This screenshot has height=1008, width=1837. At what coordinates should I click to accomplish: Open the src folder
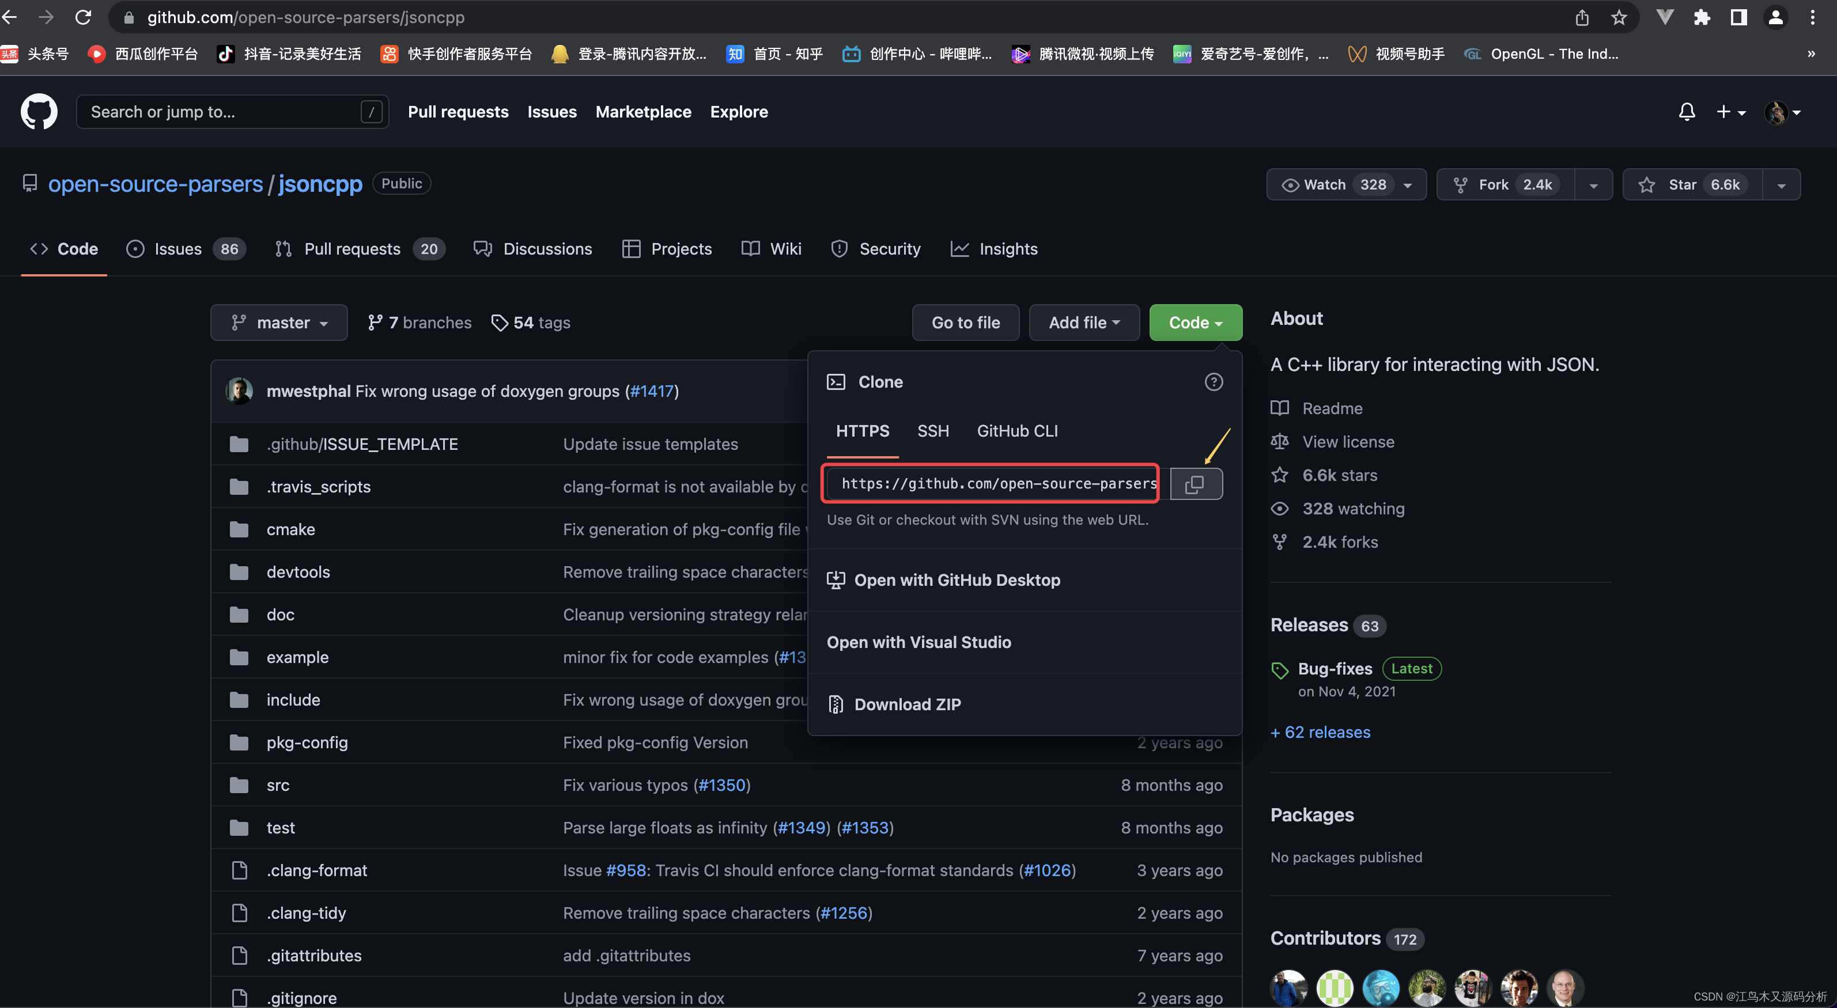click(x=277, y=785)
